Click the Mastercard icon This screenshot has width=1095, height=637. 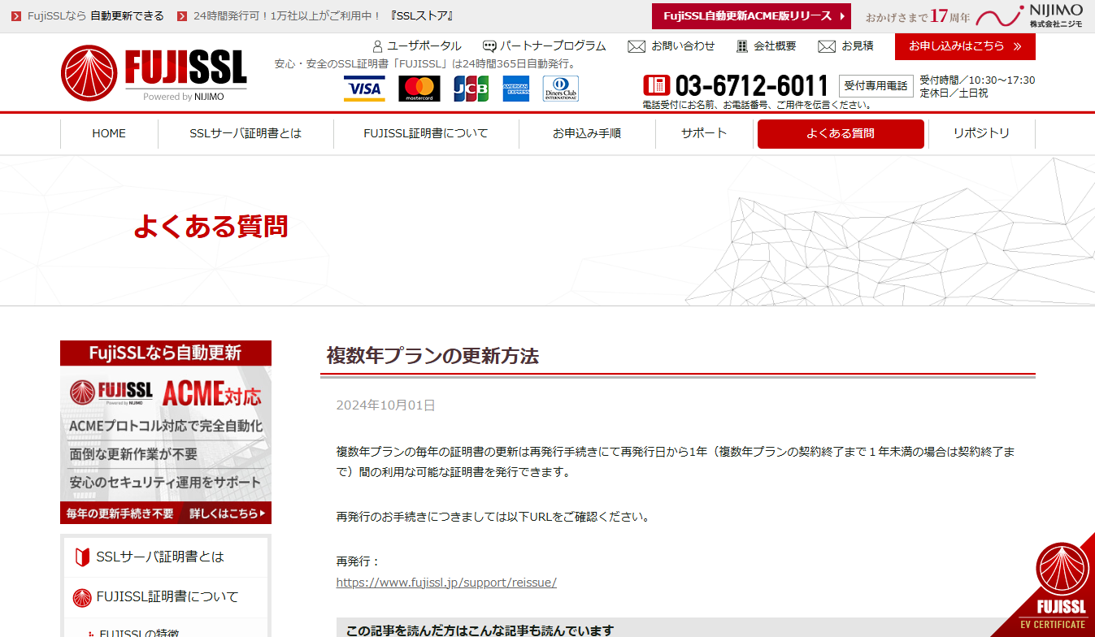tap(419, 89)
